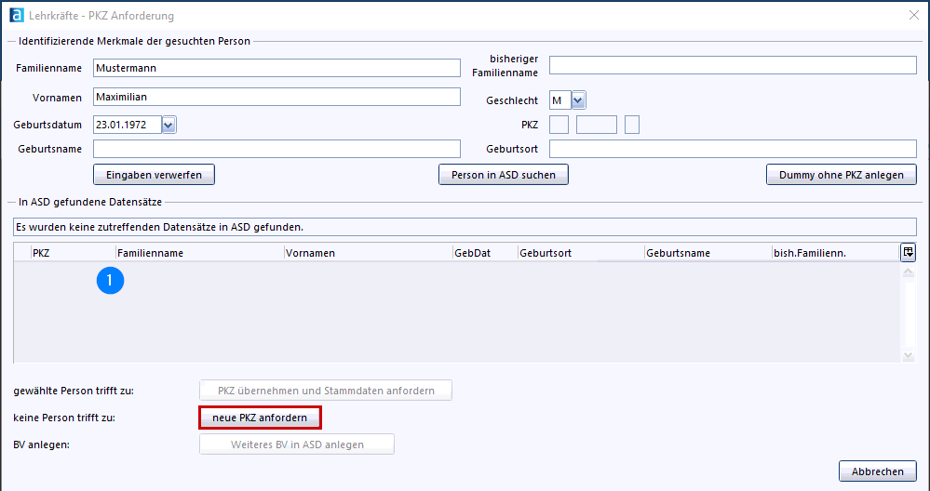Click the first PKZ input box
The height and width of the screenshot is (491, 930).
coord(559,125)
